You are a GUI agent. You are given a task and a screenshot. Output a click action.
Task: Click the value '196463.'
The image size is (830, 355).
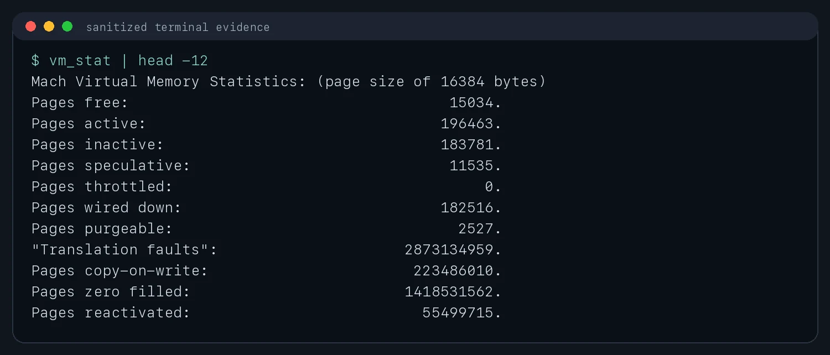tap(471, 124)
